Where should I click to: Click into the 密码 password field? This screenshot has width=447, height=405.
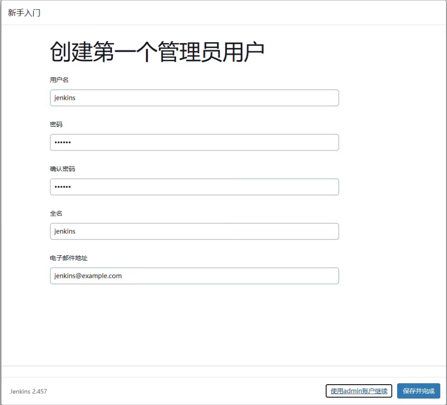[x=194, y=142]
